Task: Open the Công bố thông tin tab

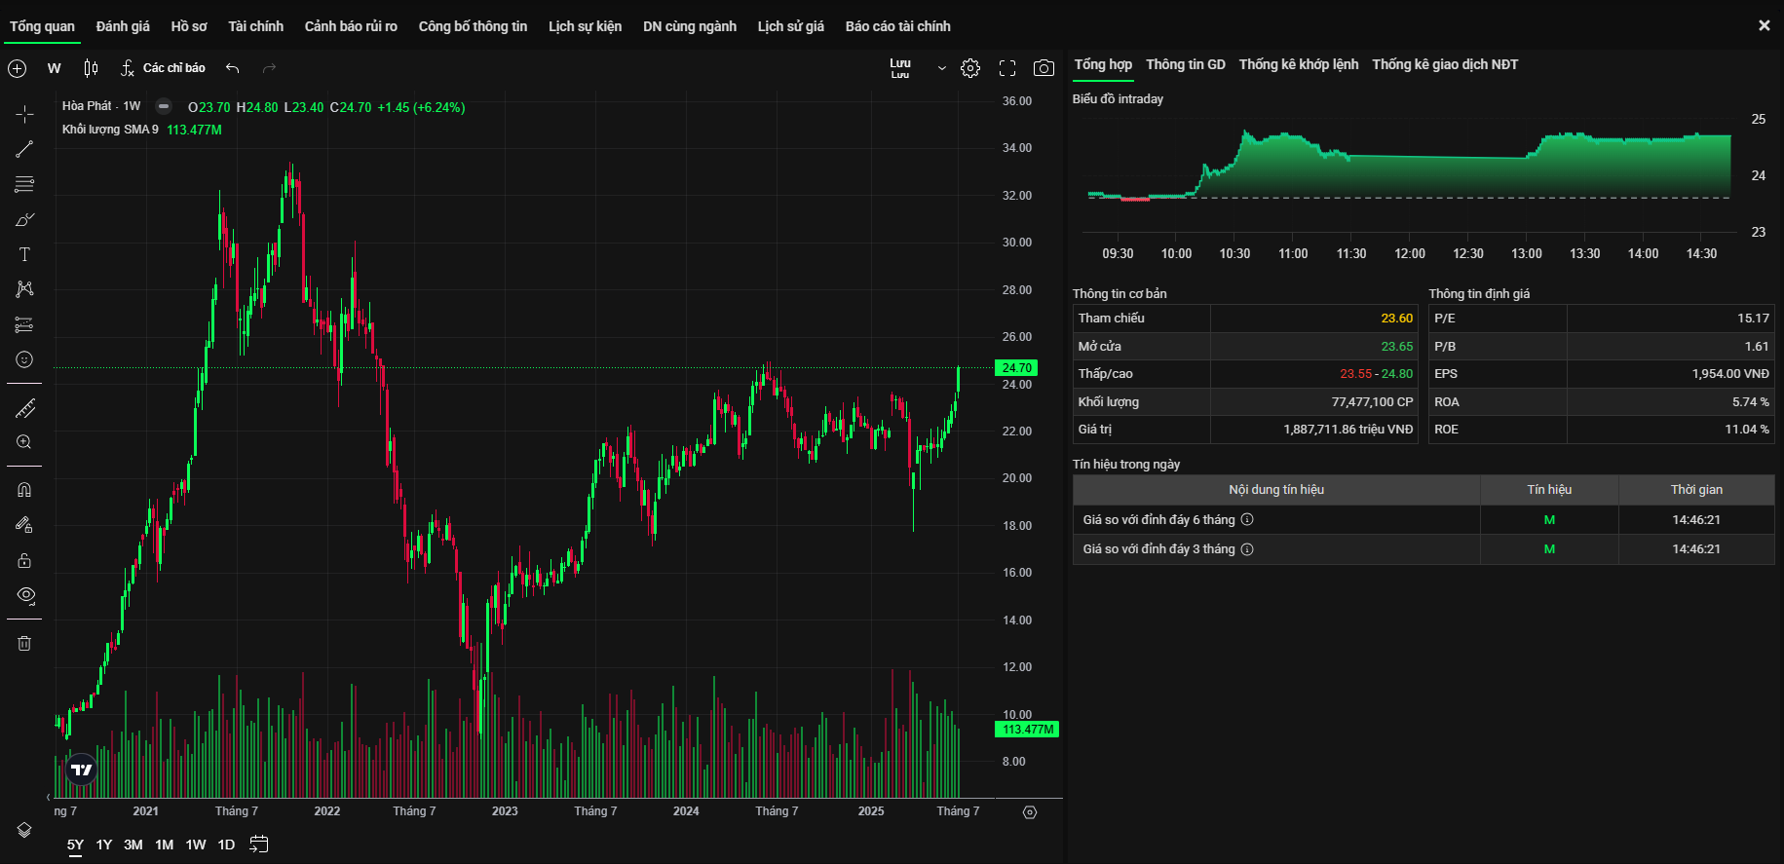Action: (x=473, y=26)
